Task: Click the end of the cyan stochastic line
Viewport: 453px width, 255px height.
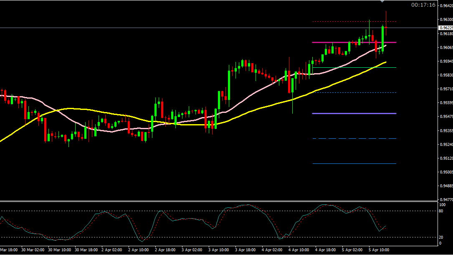Action: coord(386,226)
